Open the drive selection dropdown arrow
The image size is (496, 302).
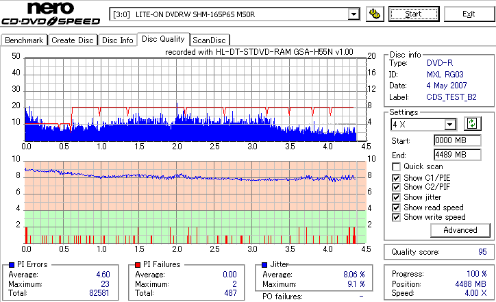click(x=354, y=14)
